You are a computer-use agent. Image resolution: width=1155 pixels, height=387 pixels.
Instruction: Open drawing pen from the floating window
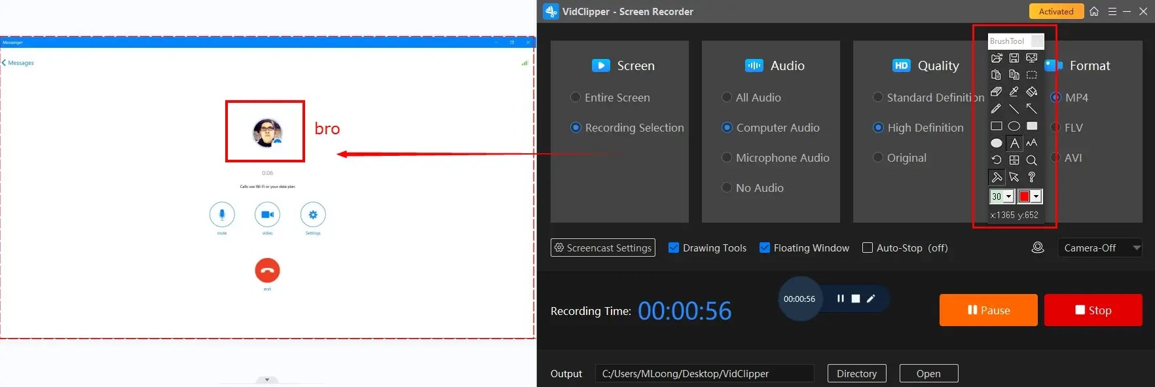click(871, 299)
